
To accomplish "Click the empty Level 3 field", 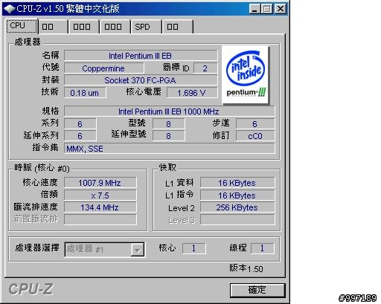I will tap(237, 219).
